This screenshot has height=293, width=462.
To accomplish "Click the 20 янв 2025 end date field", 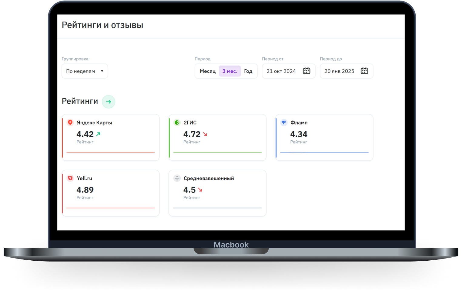I will 339,71.
